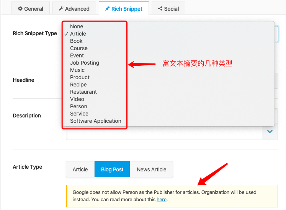The width and height of the screenshot is (286, 210).
Task: Click the gear icon on General tab
Action: pyautogui.click(x=20, y=8)
